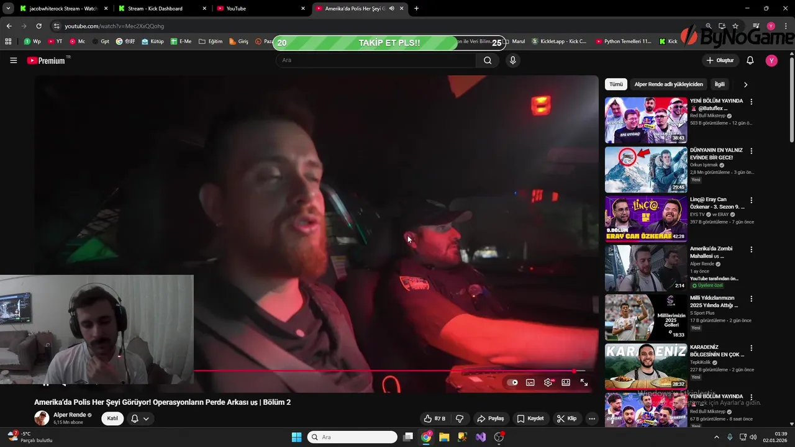Open options for DÜNYANIN EN YALNIZ video
795x447 pixels.
pos(751,151)
